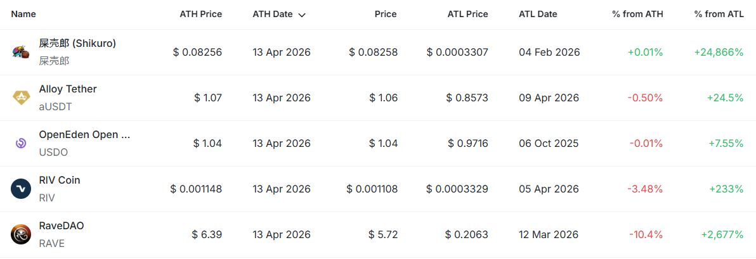The width and height of the screenshot is (756, 259).
Task: Click the Shikuro coin logo icon
Action: 20,53
